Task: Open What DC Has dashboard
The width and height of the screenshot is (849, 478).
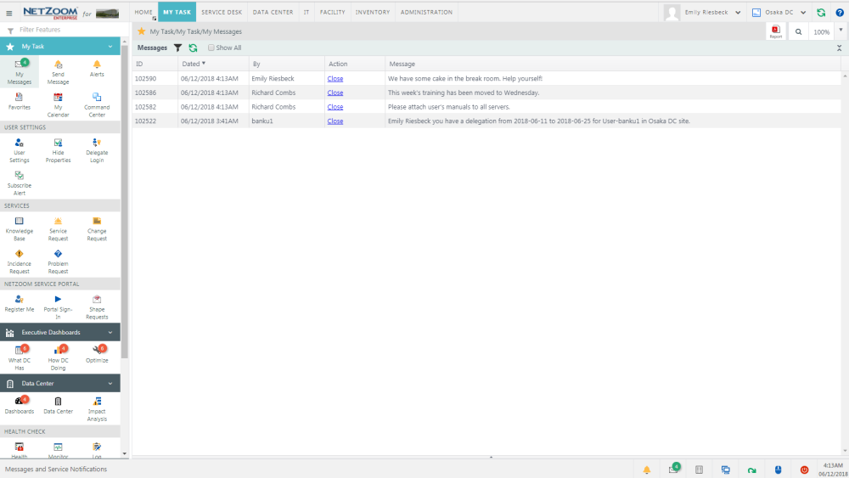Action: 20,357
